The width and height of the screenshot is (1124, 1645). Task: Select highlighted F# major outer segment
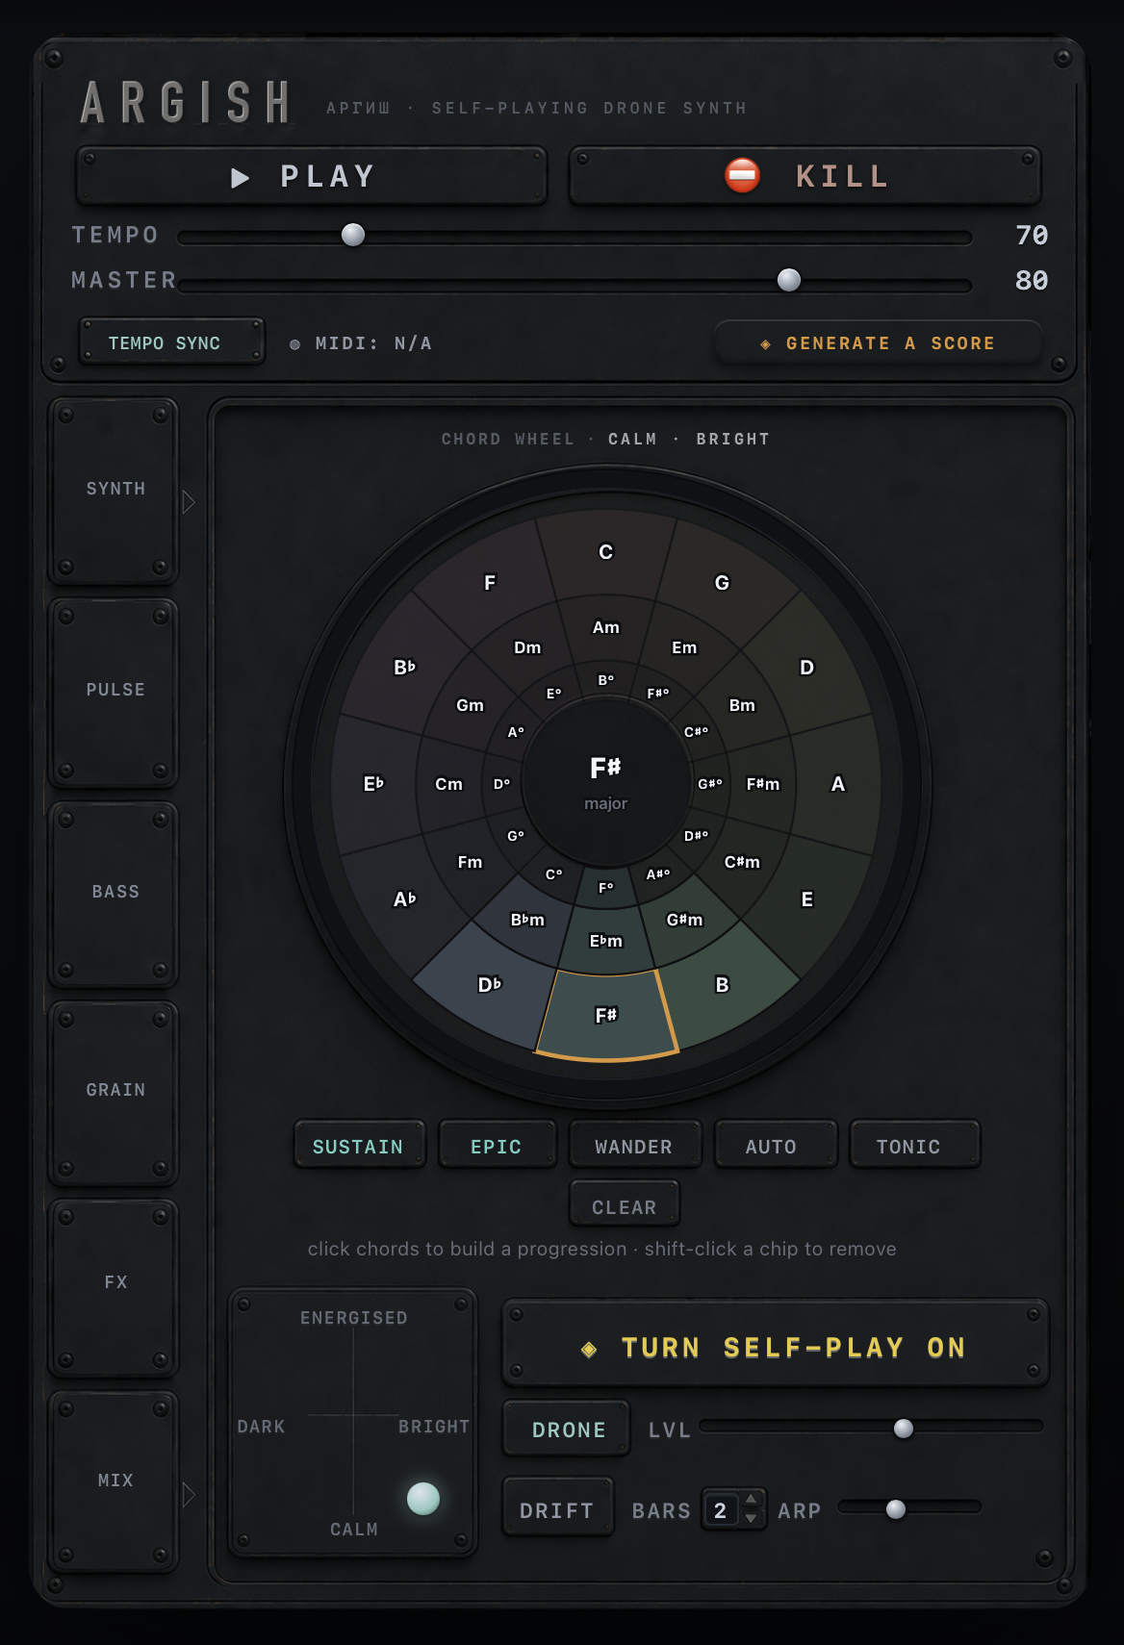pos(606,1015)
